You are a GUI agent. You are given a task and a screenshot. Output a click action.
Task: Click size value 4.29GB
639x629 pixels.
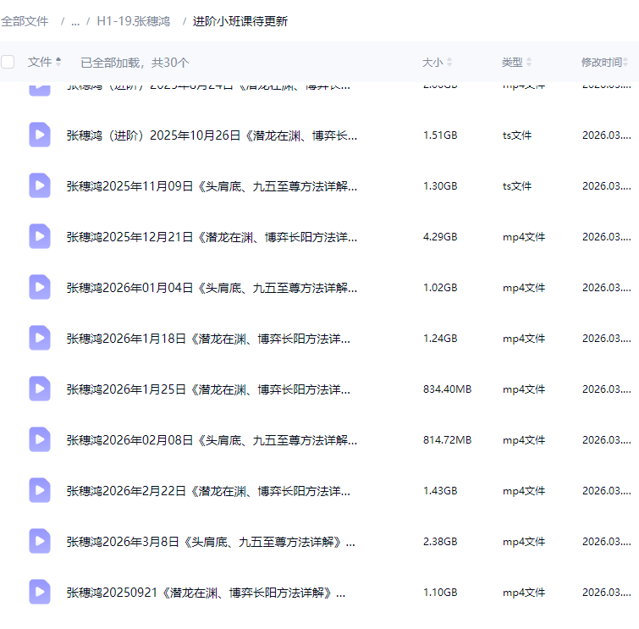(440, 237)
